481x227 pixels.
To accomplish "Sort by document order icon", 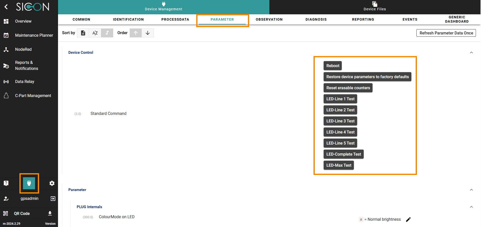I will pyautogui.click(x=83, y=33).
